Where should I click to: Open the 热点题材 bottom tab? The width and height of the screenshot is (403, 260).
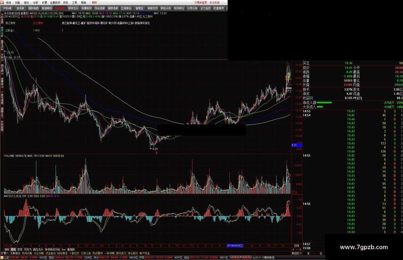98,254
